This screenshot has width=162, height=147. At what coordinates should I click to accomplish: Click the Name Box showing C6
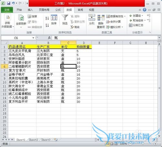tap(16, 38)
